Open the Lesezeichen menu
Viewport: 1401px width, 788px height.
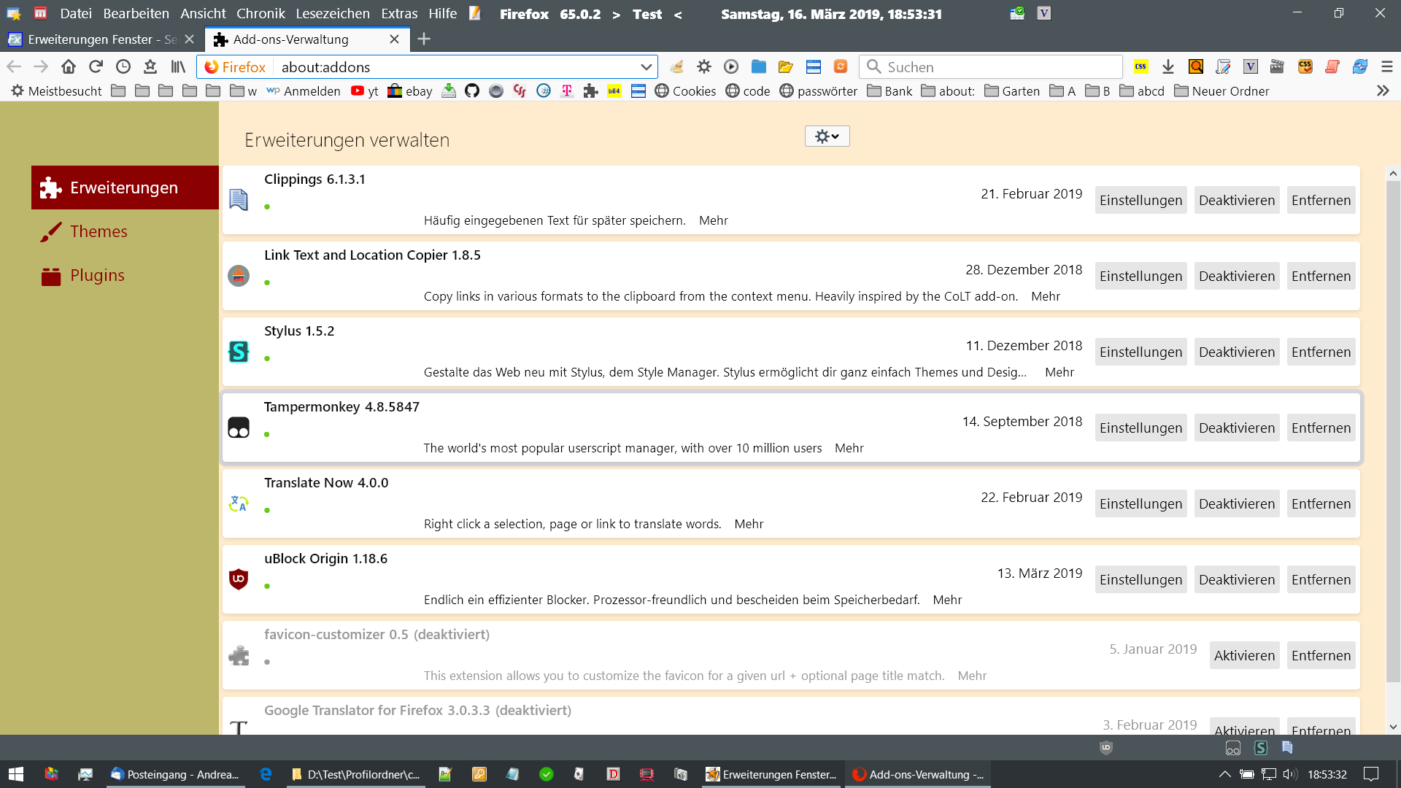tap(332, 14)
